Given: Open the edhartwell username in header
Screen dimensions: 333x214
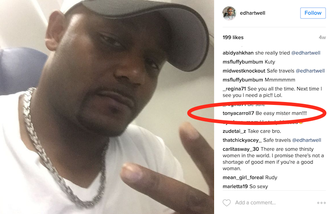Looking at the screenshot, I should tap(253, 13).
